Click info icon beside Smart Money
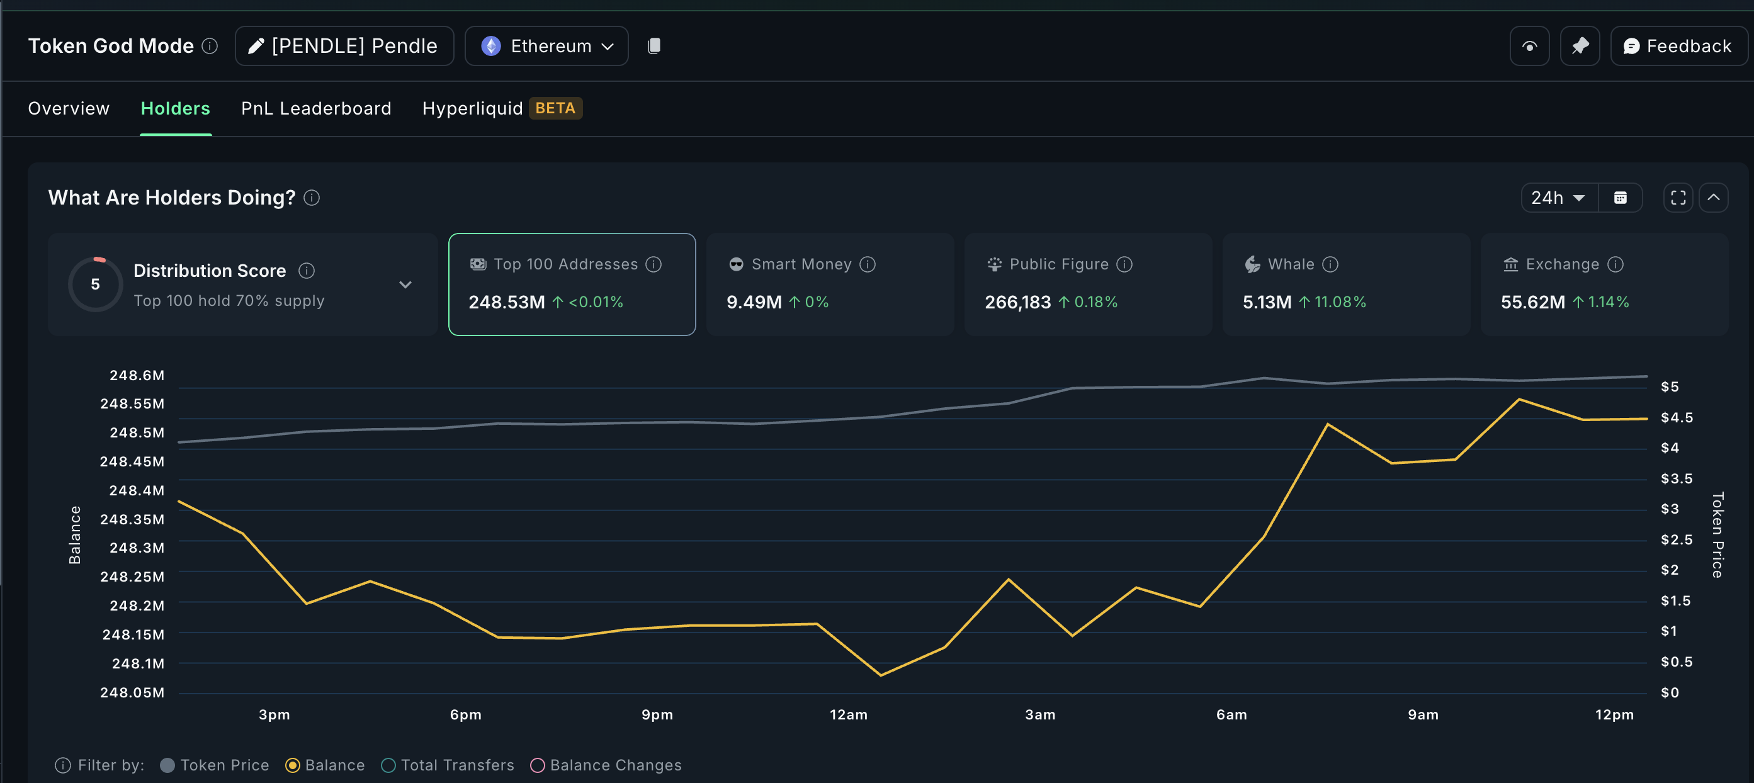Screen dimensions: 1754x783 pyautogui.click(x=868, y=264)
